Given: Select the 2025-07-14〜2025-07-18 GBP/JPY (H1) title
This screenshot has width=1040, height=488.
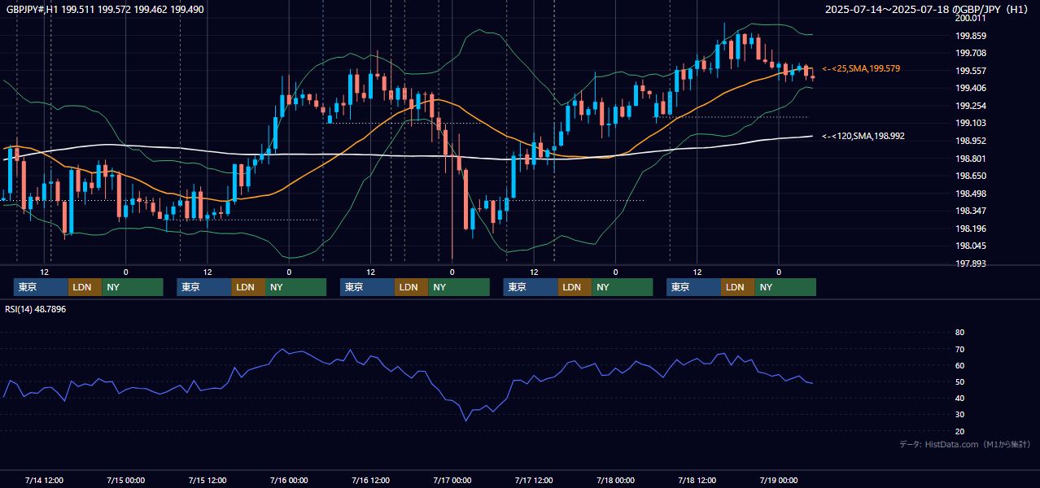Looking at the screenshot, I should click(x=928, y=10).
